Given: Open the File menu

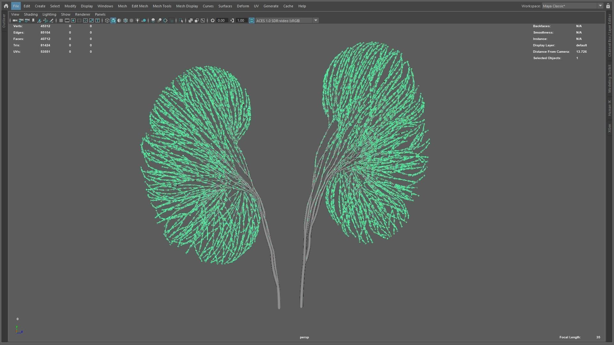Looking at the screenshot, I should 16,6.
